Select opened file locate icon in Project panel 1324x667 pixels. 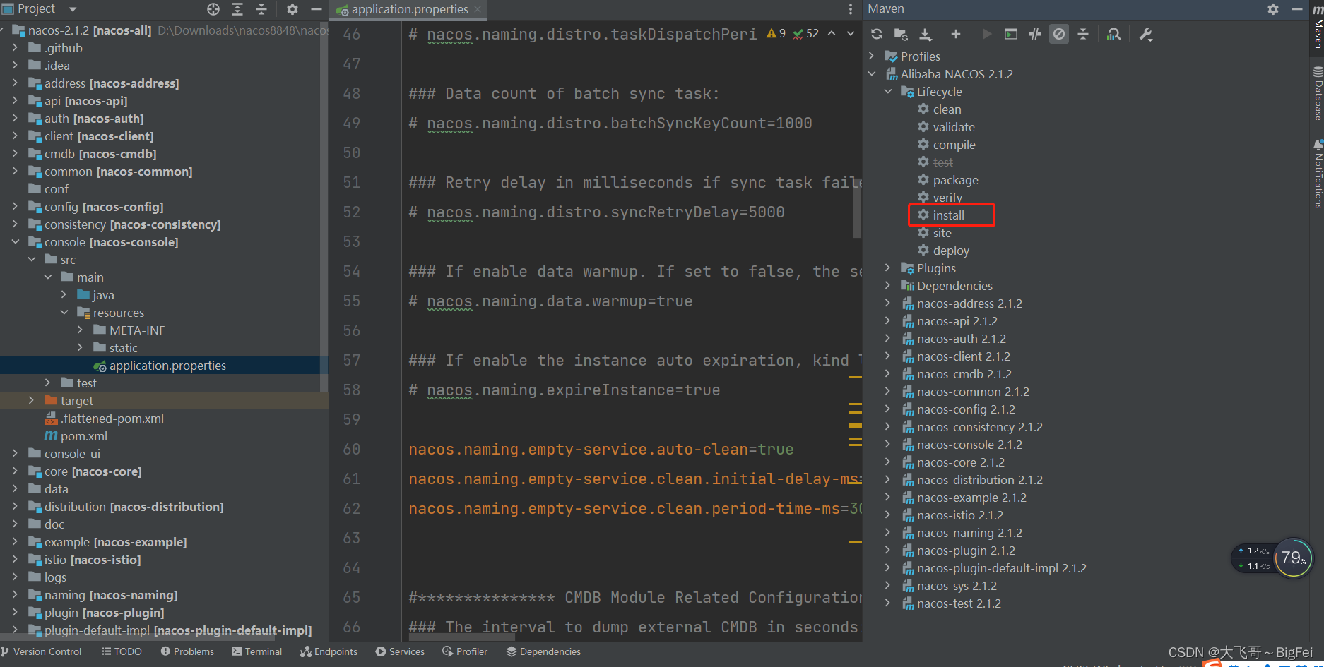(x=213, y=9)
